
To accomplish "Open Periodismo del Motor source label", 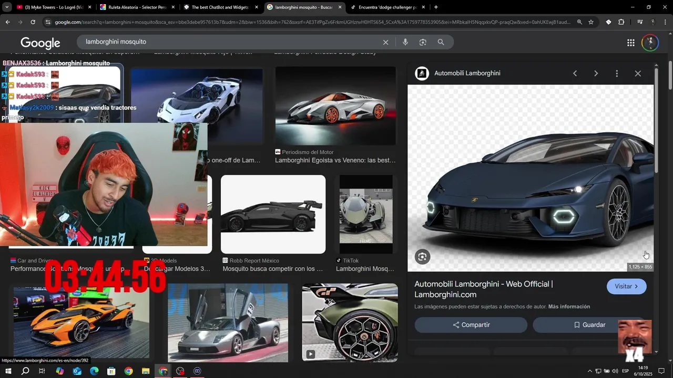I will (308, 152).
